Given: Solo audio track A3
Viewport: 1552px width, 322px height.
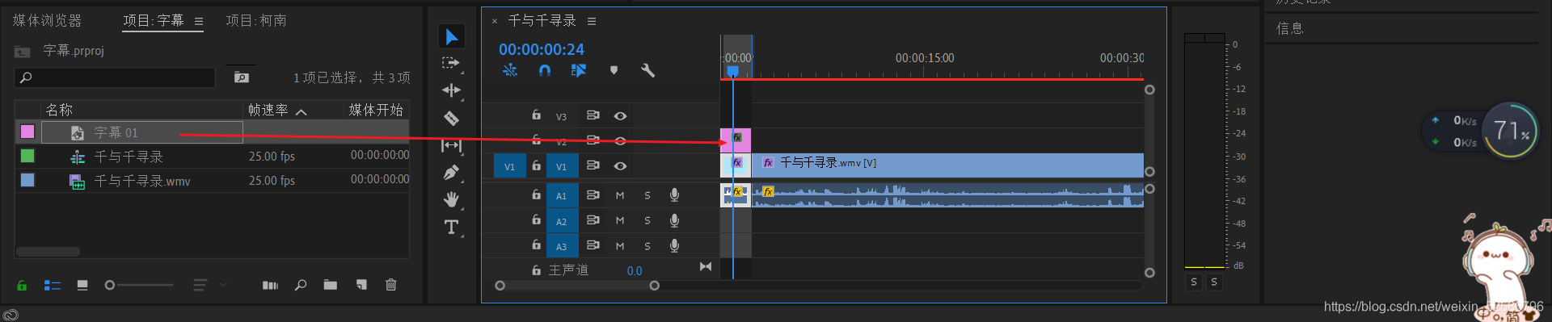Looking at the screenshot, I should pos(647,245).
